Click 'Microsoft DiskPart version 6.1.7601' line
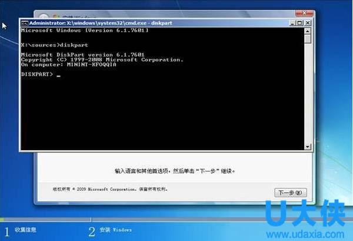The height and width of the screenshot is (241, 353). pos(82,55)
